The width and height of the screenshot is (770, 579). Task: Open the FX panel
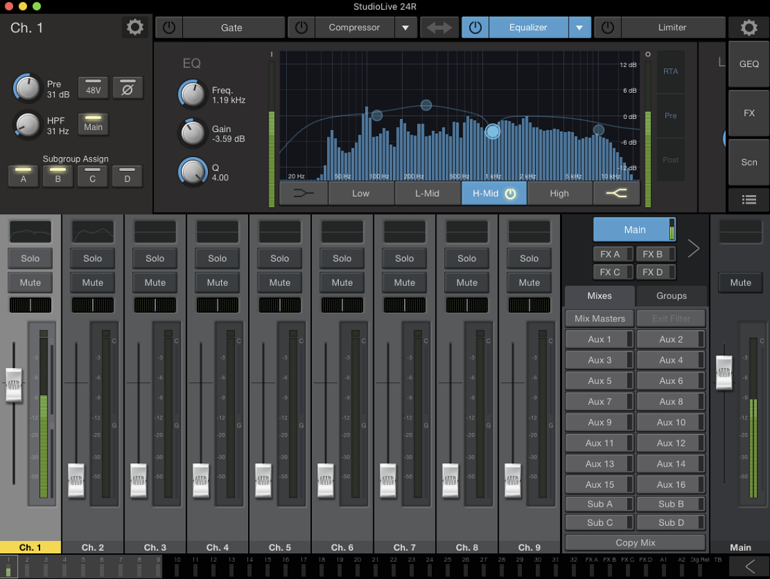point(749,113)
